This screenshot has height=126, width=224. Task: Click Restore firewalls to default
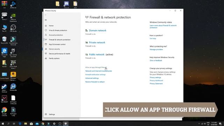(x=95, y=82)
